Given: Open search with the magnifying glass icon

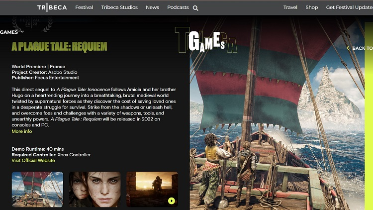Looking at the screenshot, I should click(195, 8).
